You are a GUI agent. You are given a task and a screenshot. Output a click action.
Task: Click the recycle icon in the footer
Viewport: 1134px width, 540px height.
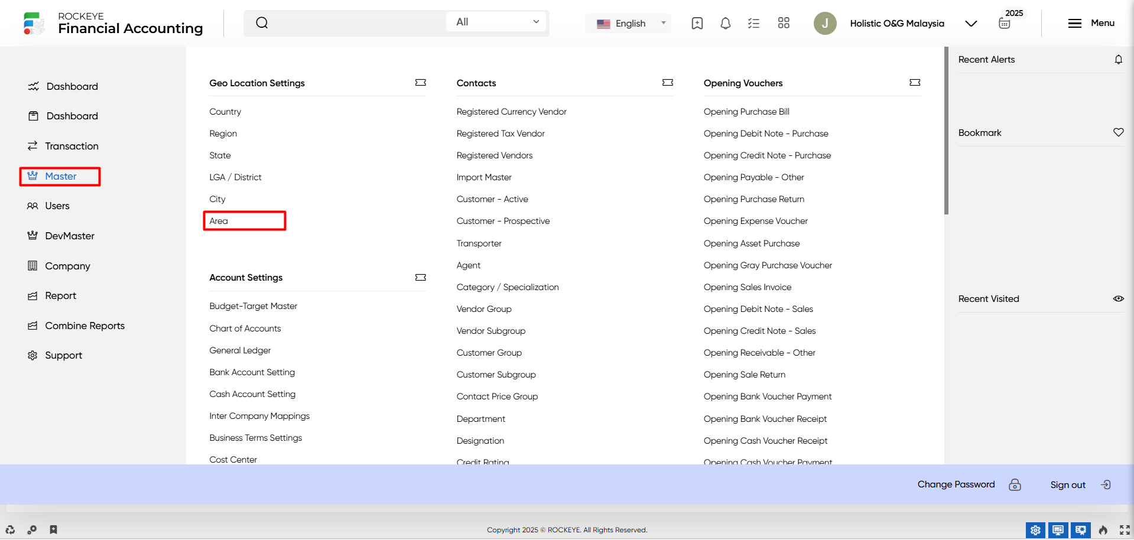10,530
